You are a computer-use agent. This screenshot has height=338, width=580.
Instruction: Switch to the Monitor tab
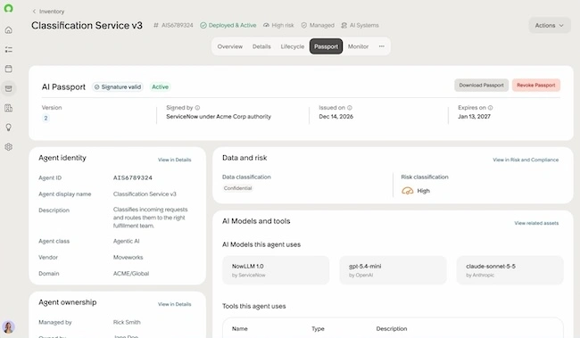coord(358,46)
